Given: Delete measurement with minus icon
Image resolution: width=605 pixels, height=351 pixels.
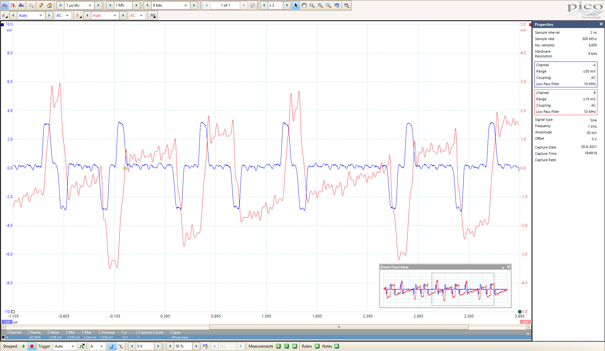Looking at the screenshot, I should (x=287, y=346).
